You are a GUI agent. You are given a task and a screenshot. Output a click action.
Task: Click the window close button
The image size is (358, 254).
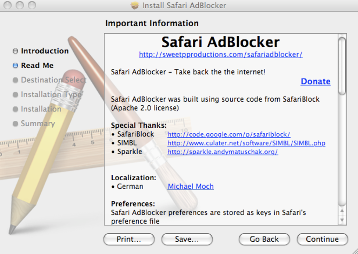pyautogui.click(x=8, y=5)
